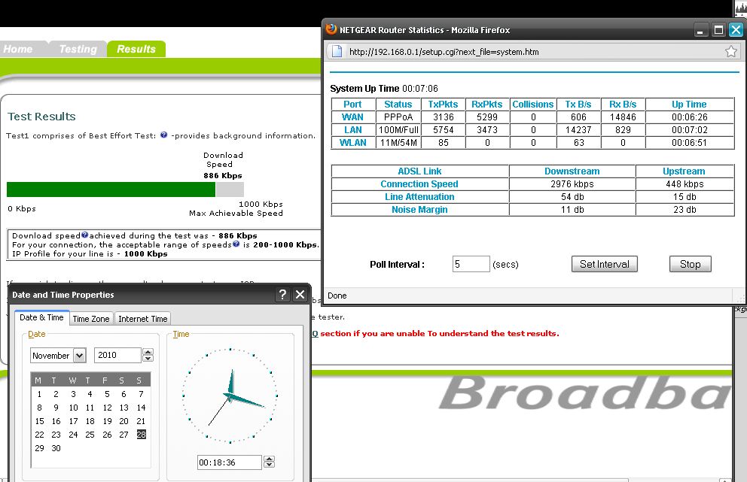Screen dimensions: 747x482
Task: Click the page icon in the address bar
Action: (337, 52)
